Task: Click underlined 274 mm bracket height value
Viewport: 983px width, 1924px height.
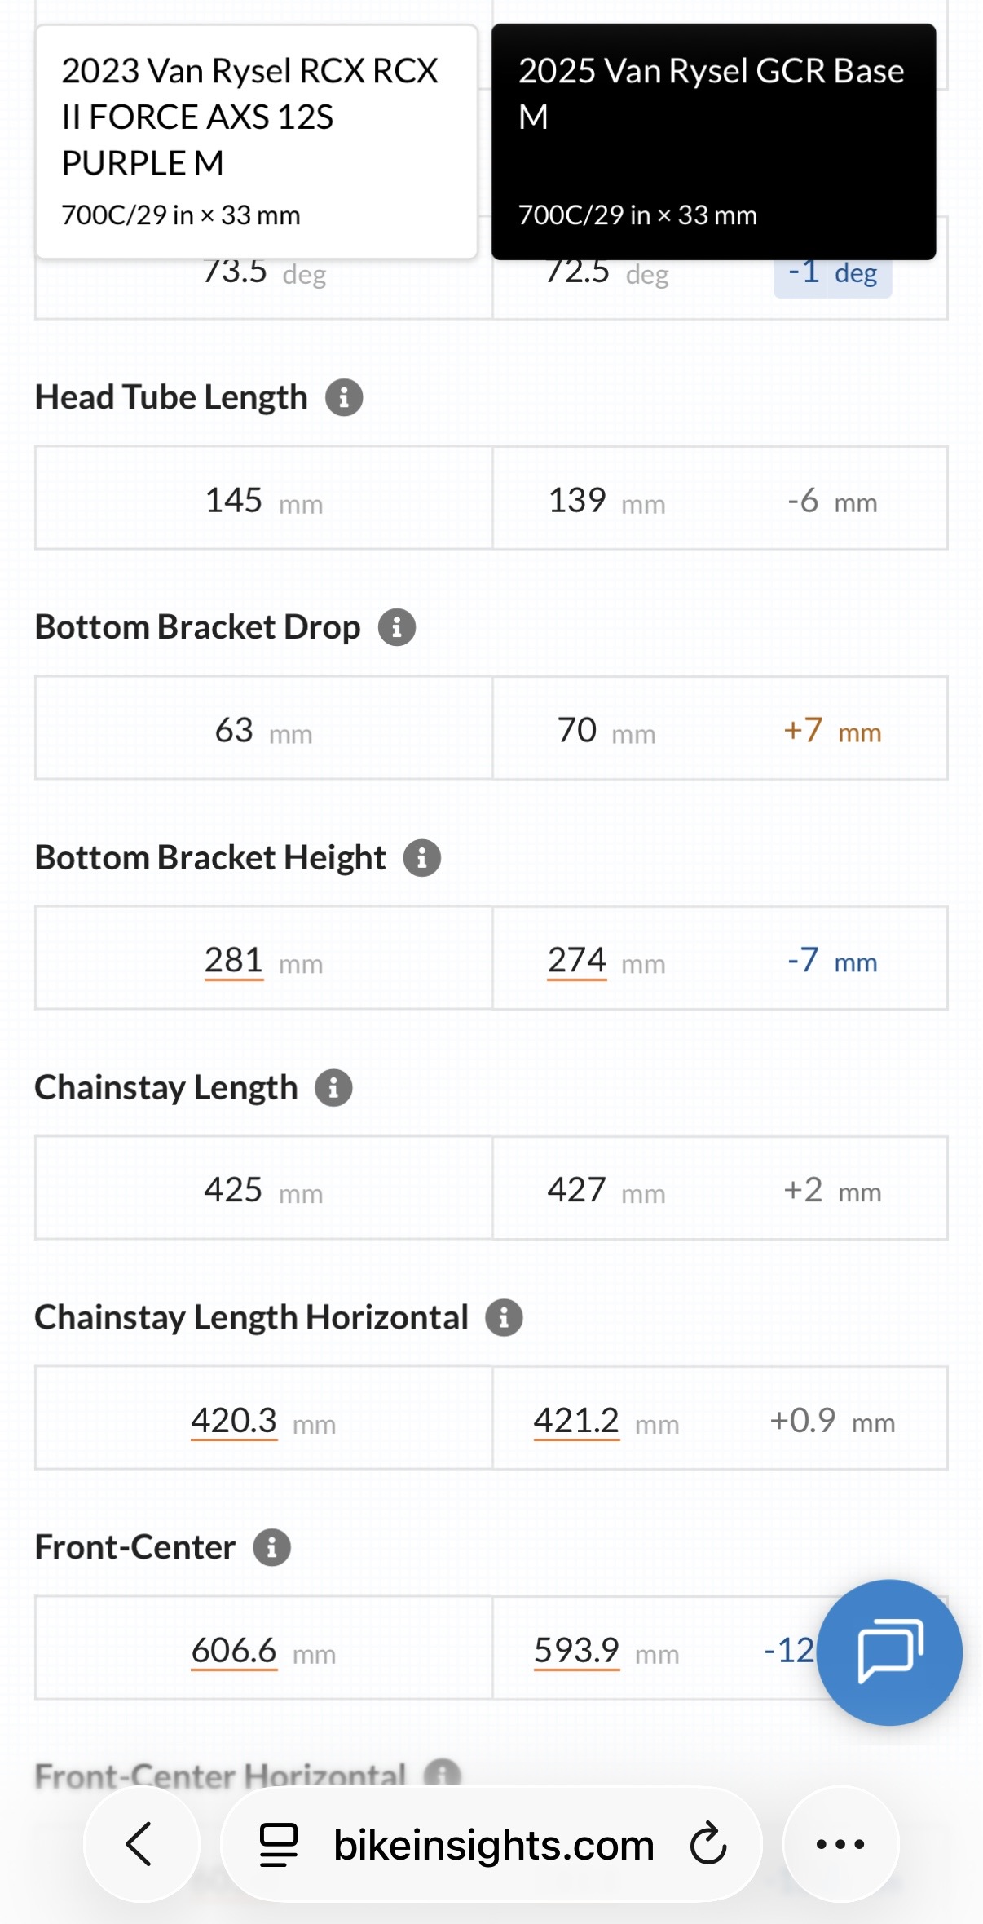Action: (577, 961)
